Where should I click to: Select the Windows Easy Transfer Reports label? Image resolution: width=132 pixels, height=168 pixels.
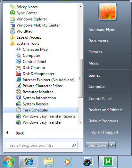49,116
